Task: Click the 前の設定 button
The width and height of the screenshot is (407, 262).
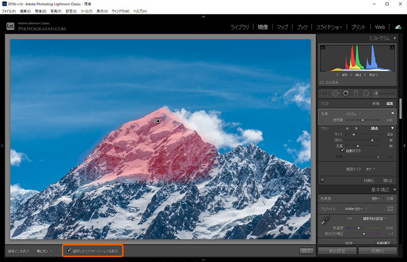Action: coord(337,251)
